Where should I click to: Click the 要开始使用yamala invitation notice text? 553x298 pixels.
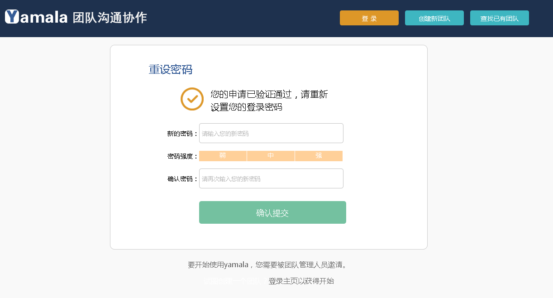click(x=269, y=264)
